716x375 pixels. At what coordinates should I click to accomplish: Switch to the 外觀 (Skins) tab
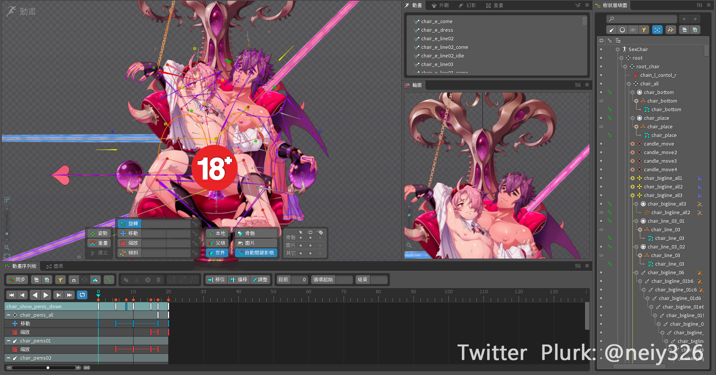click(x=440, y=5)
